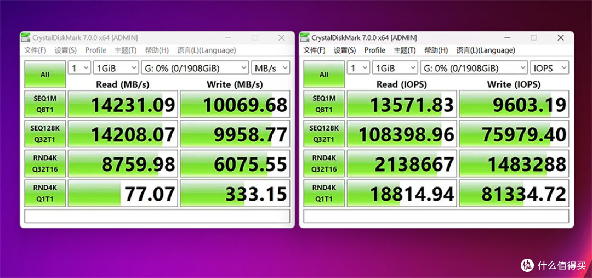Click the Write (MB/s) column header

click(x=235, y=84)
